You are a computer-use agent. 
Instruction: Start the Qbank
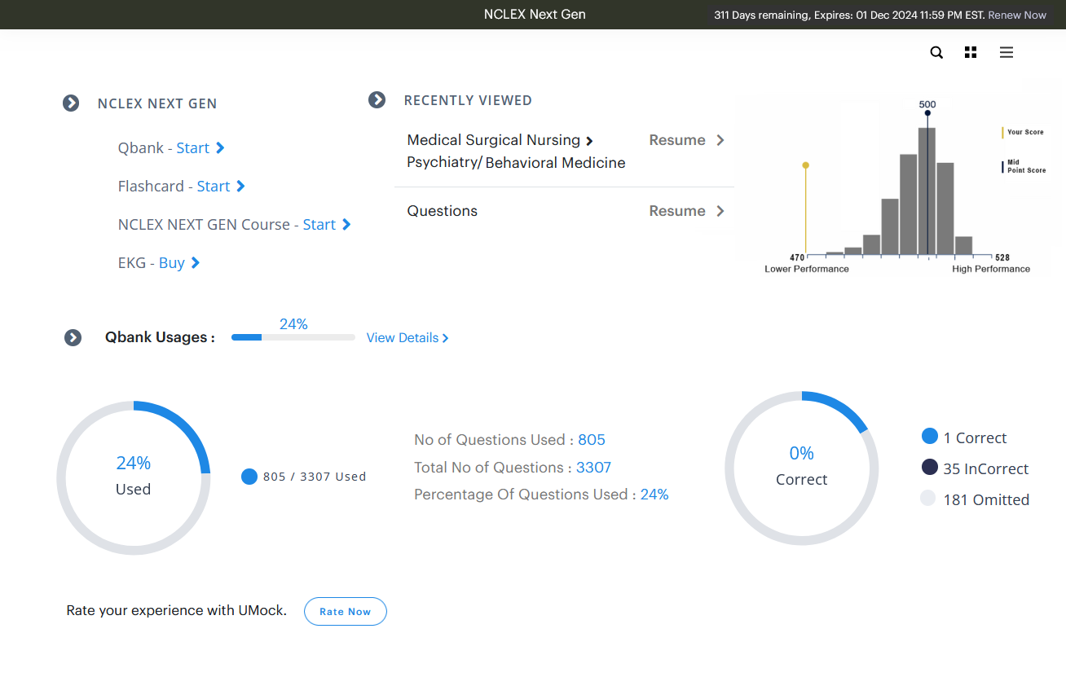(200, 147)
